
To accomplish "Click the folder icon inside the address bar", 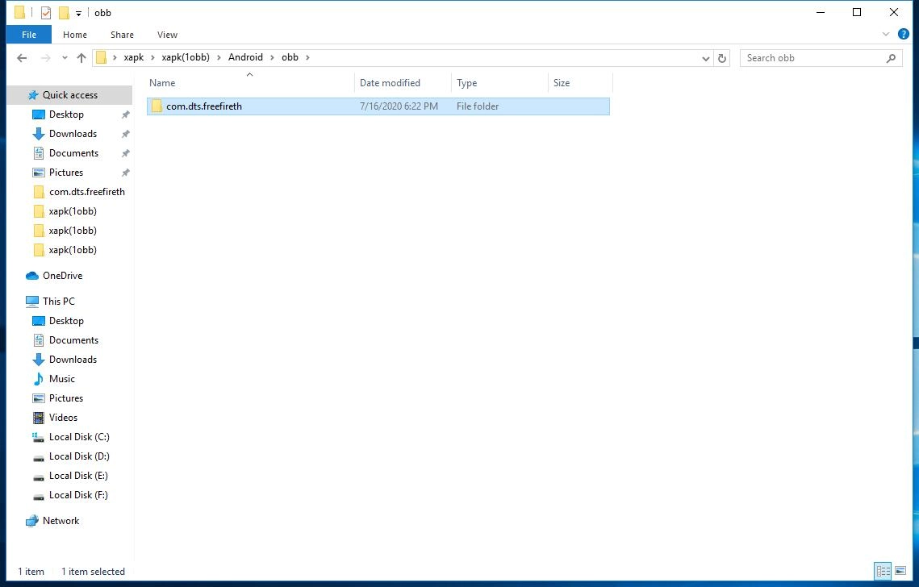I will pos(101,57).
